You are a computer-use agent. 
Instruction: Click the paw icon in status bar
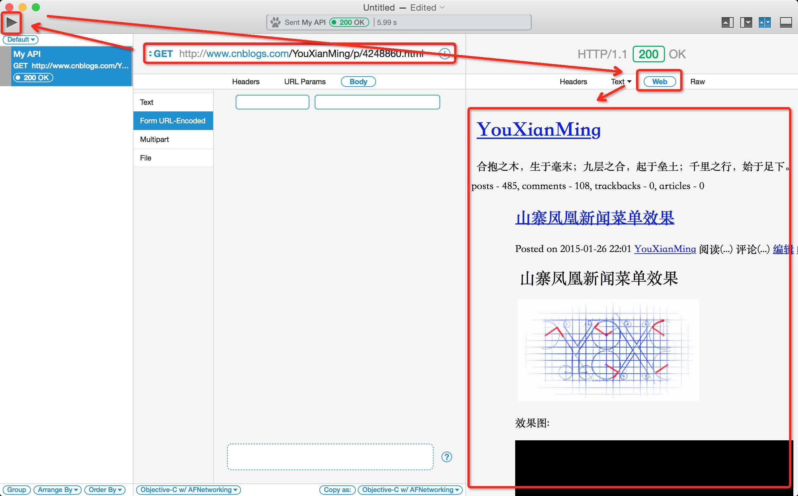coord(275,22)
